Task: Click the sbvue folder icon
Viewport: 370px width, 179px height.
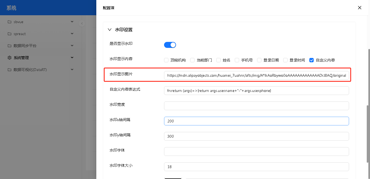Action: [10, 22]
